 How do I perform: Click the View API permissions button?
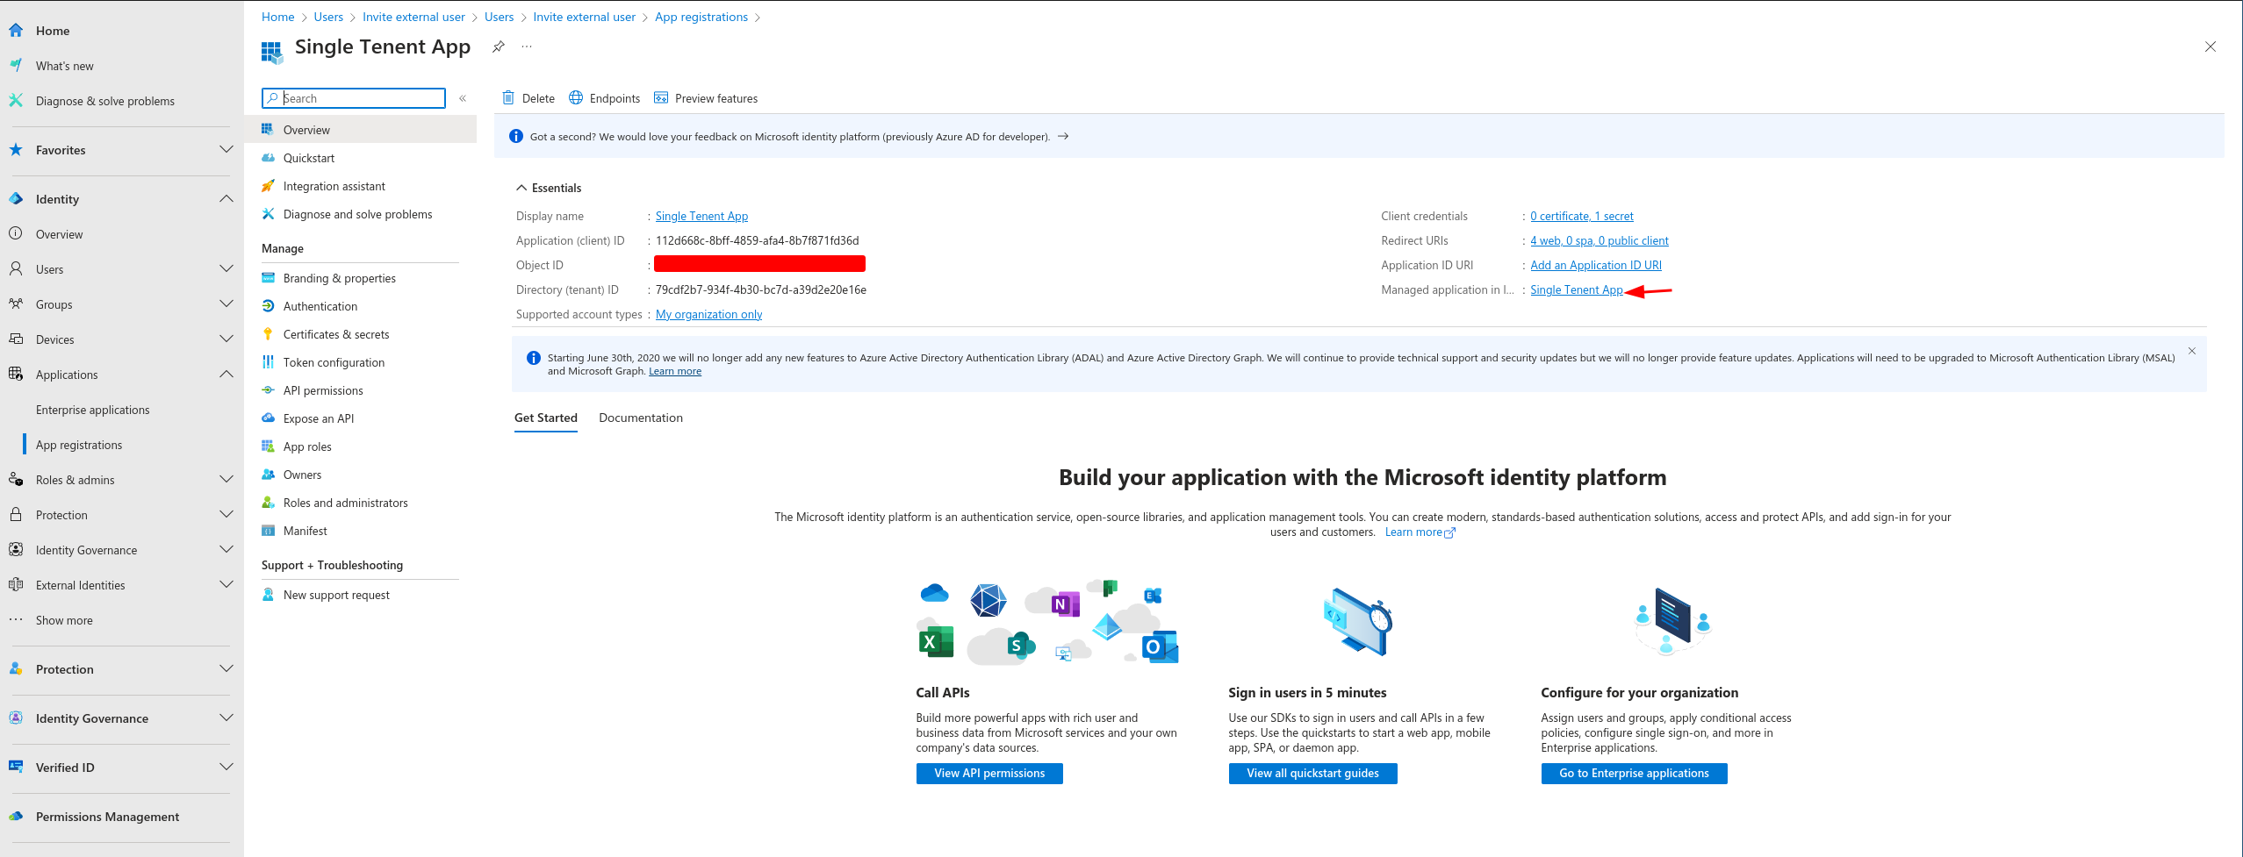coord(989,773)
